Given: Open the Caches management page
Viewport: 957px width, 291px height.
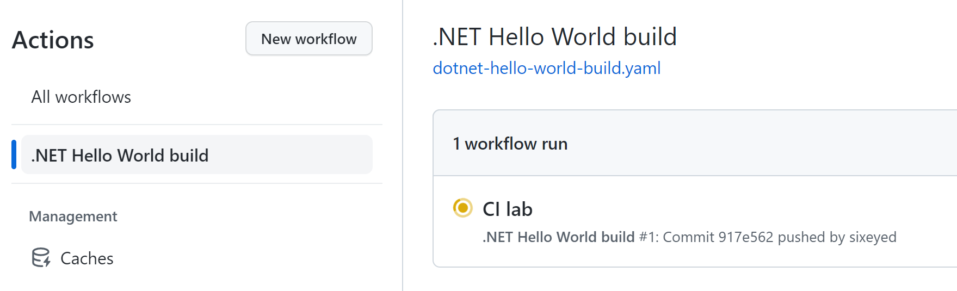Looking at the screenshot, I should tap(87, 258).
